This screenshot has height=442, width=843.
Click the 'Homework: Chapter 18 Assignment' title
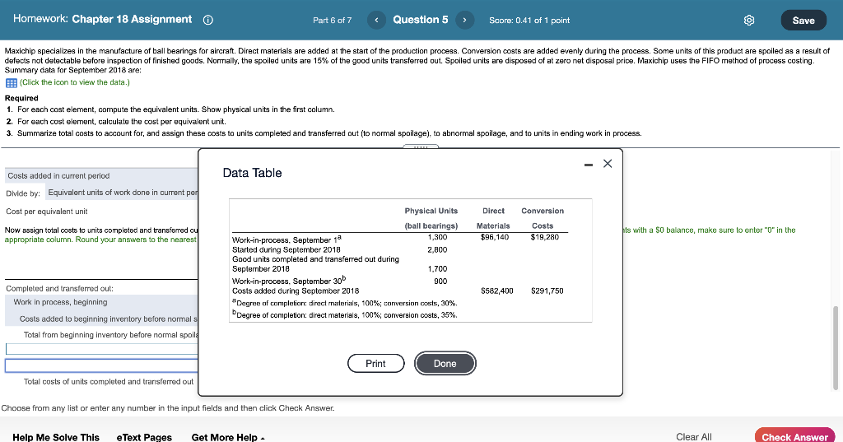(102, 20)
